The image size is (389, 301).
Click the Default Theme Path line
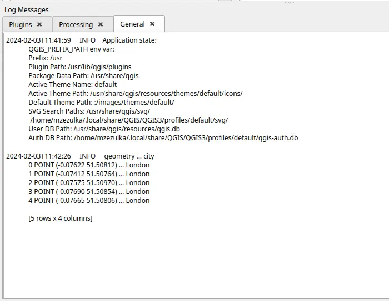(x=101, y=103)
